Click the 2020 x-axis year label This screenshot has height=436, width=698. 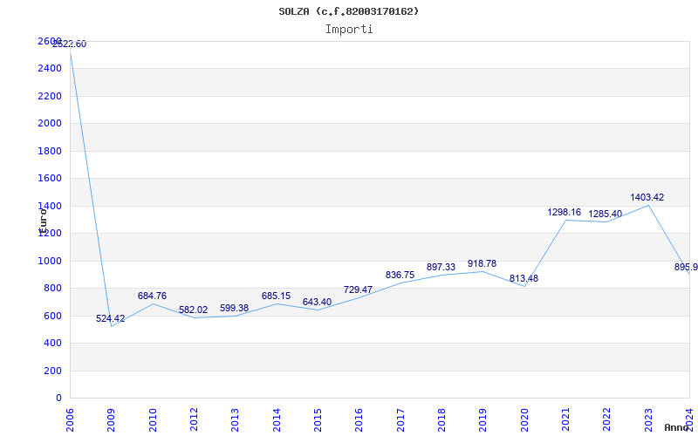click(524, 419)
